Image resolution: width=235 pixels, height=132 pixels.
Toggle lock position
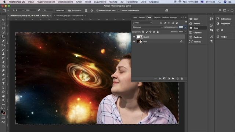150,32
